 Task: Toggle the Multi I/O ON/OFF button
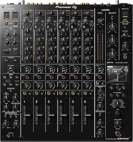pos(125,57)
